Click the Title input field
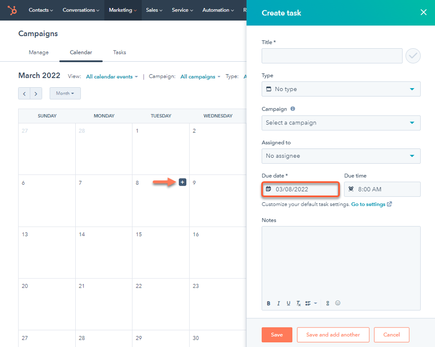This screenshot has width=435, height=347. pyautogui.click(x=332, y=56)
